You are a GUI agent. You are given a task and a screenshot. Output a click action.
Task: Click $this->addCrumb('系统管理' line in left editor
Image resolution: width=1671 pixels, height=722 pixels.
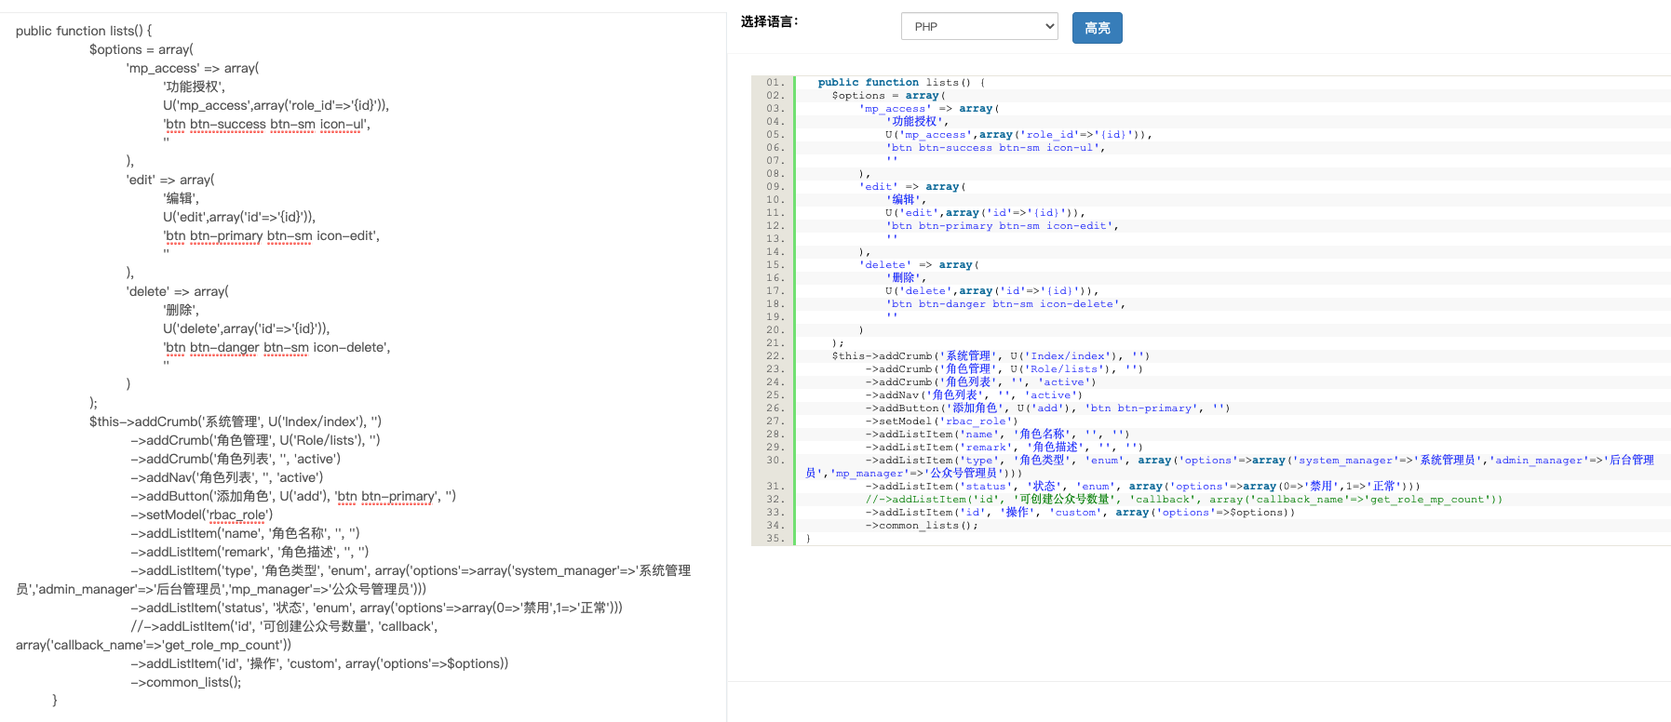pos(236,421)
